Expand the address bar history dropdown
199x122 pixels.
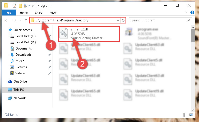click(118, 20)
